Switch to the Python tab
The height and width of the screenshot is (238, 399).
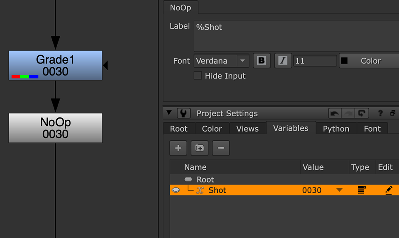tap(336, 129)
